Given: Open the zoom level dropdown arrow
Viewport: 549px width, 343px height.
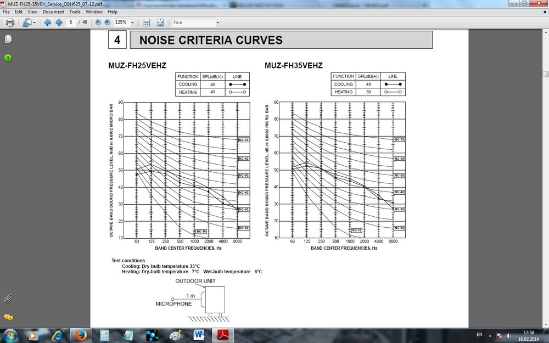Looking at the screenshot, I should pos(132,23).
